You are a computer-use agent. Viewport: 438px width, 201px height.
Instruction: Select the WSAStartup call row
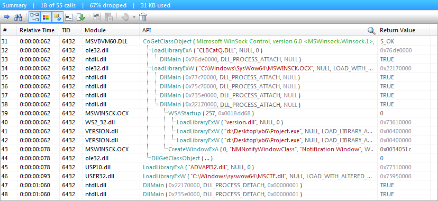[219, 113]
